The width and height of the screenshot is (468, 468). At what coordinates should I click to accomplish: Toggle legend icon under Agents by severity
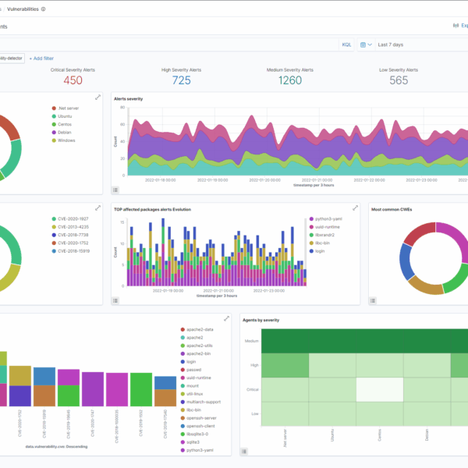pyautogui.click(x=245, y=451)
